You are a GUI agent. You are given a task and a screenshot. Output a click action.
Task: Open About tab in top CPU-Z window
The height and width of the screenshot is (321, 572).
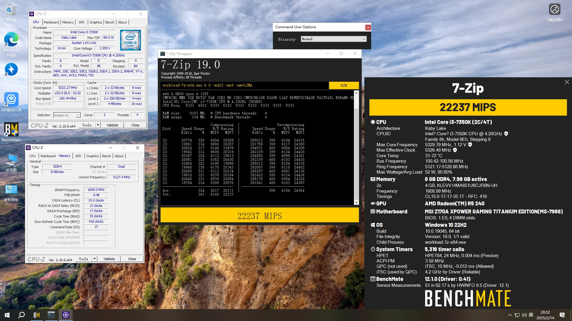click(122, 22)
